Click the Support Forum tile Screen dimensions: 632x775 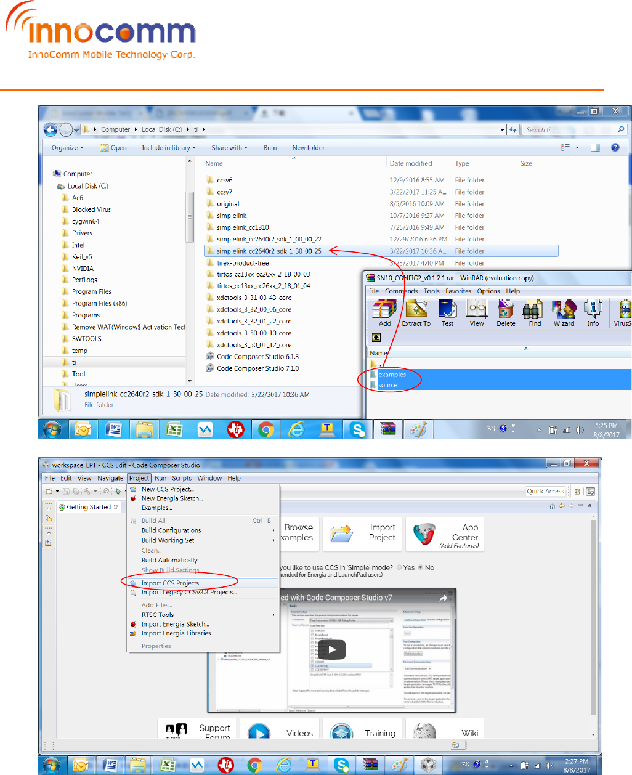[197, 729]
